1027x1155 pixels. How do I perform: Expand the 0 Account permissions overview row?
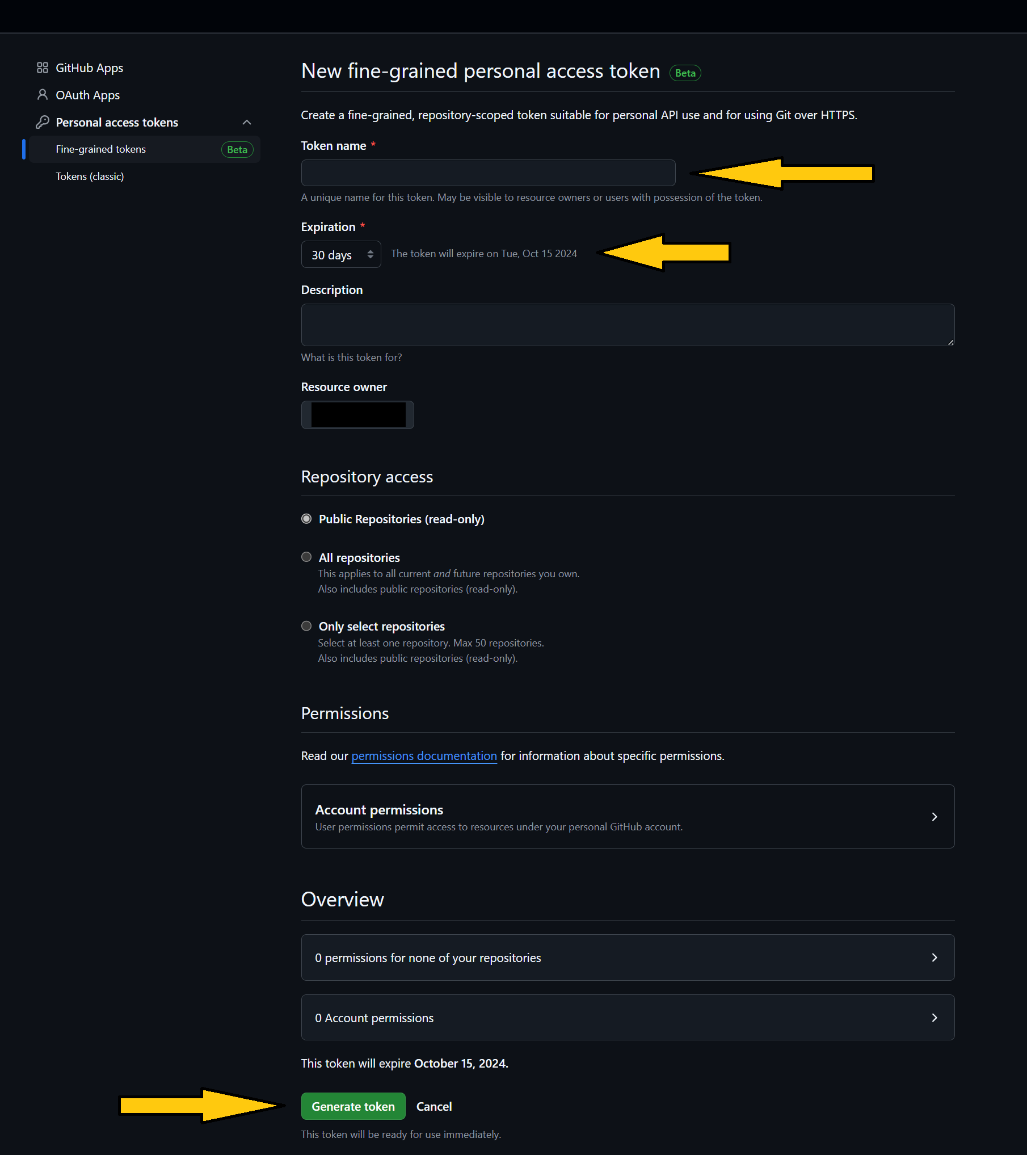point(627,1018)
